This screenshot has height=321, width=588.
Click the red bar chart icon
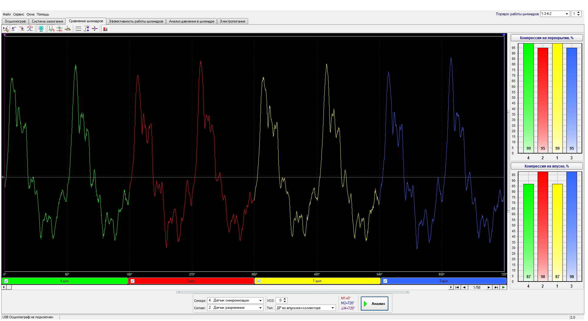point(105,29)
